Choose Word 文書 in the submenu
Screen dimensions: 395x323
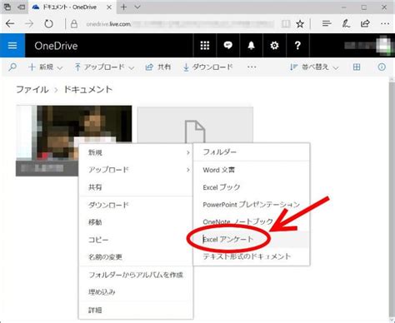252,170
